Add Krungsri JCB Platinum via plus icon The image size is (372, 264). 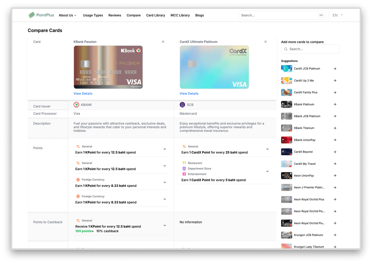(x=335, y=235)
